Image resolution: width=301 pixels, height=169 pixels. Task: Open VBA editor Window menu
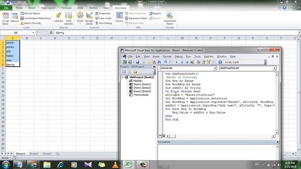[222, 56]
